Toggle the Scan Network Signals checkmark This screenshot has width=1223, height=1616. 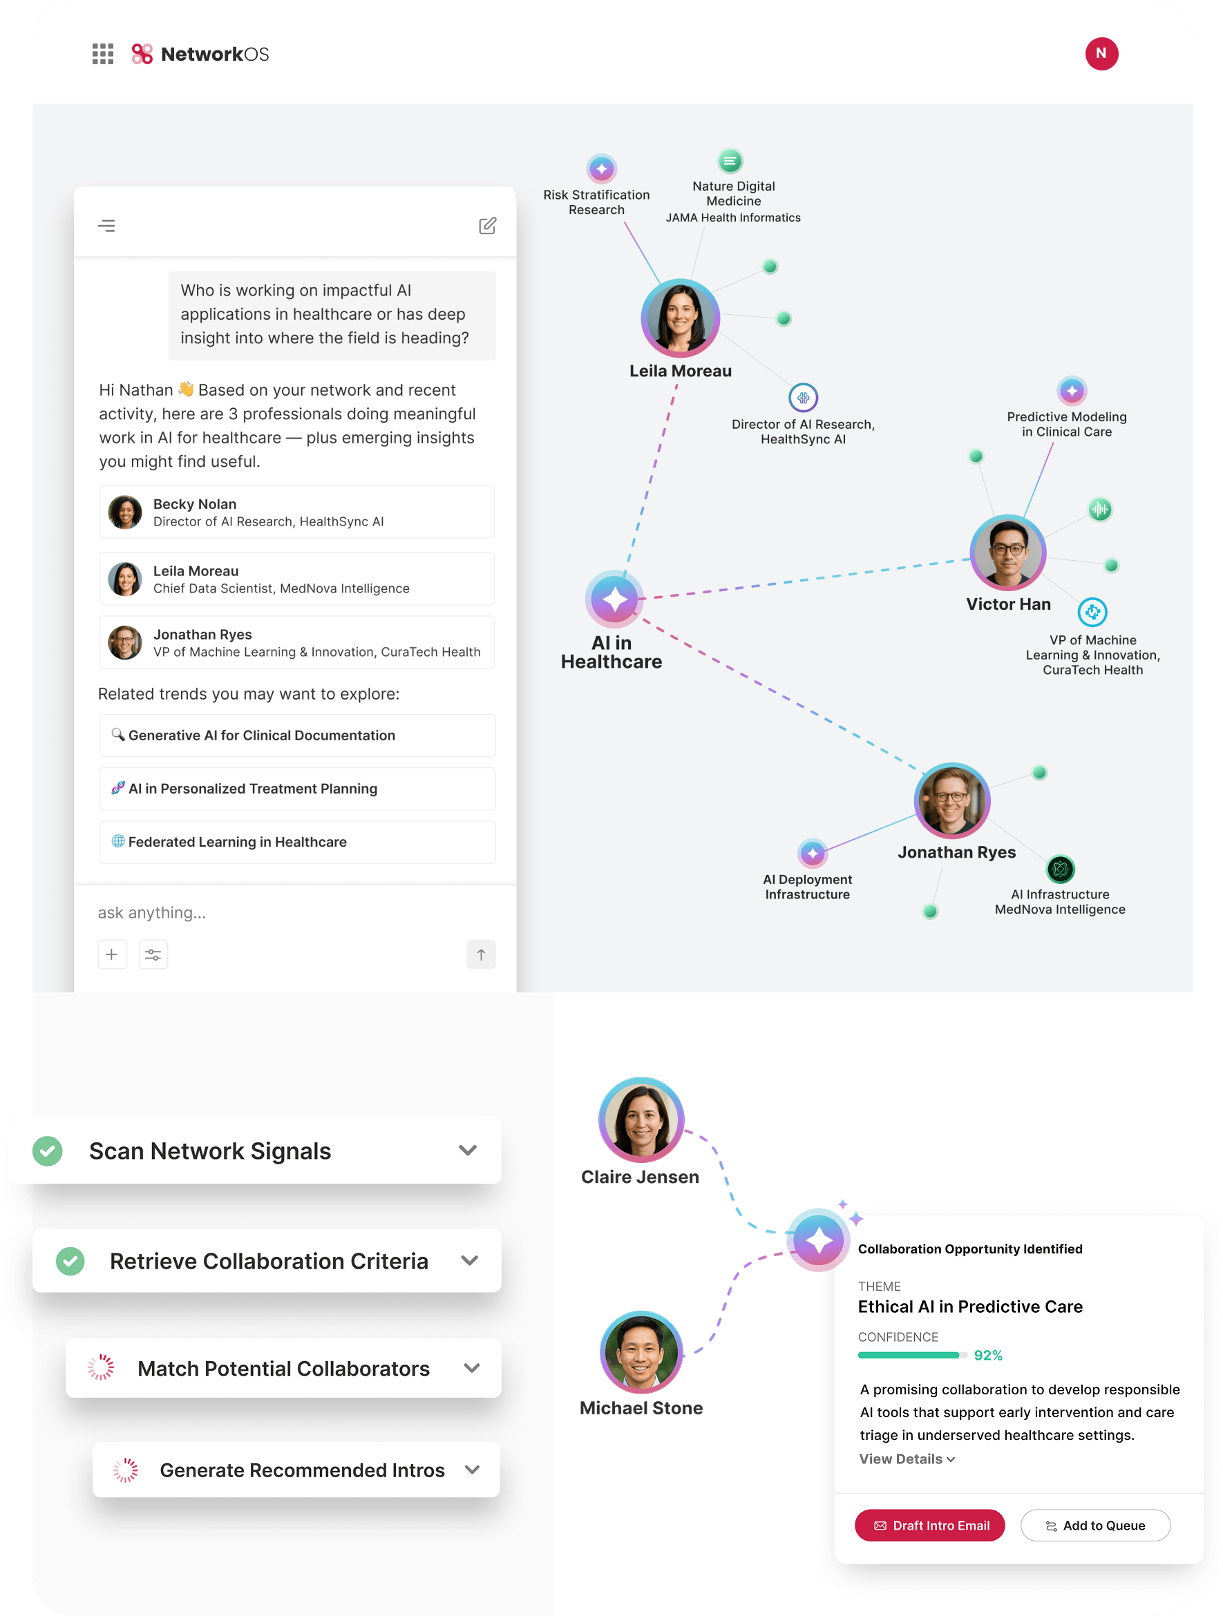click(48, 1151)
